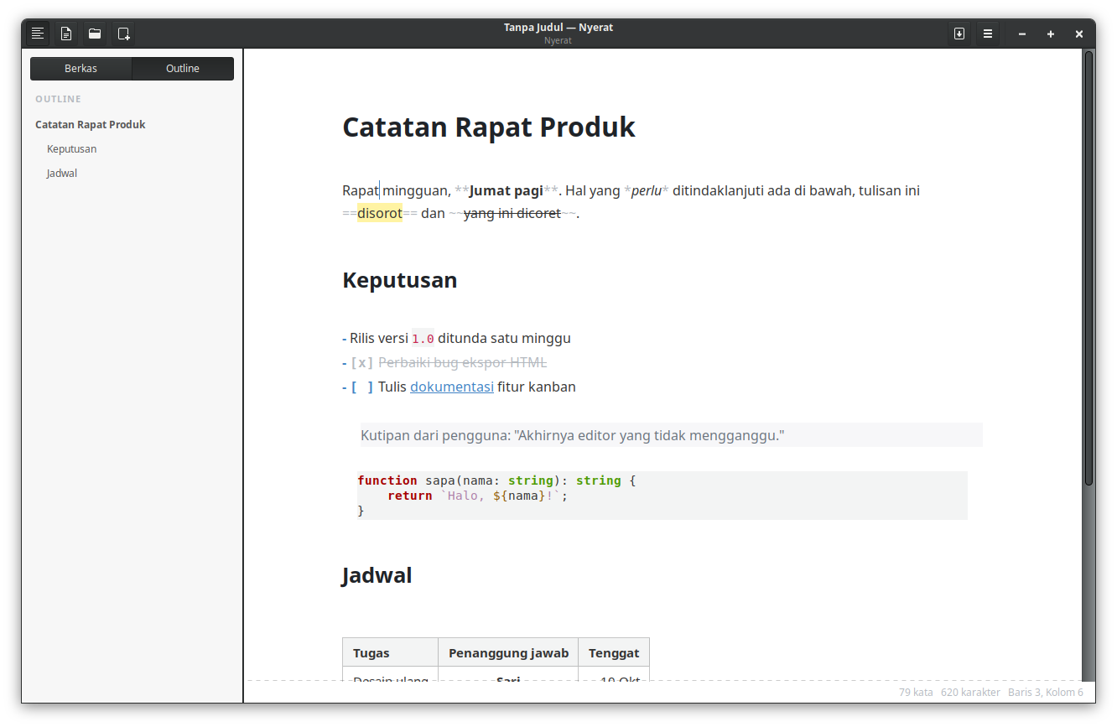Click the Catatan Rapat Produk heading in editor
Image resolution: width=1117 pixels, height=727 pixels.
pyautogui.click(x=489, y=127)
